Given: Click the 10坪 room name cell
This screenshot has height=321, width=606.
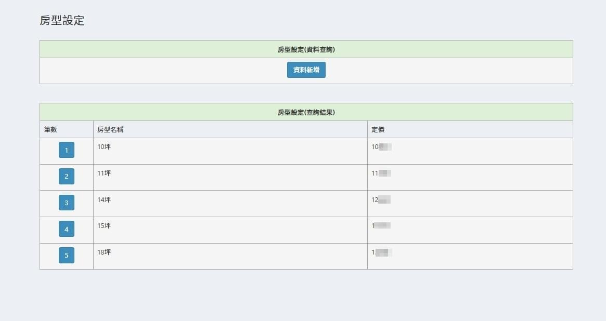Looking at the screenshot, I should click(104, 147).
